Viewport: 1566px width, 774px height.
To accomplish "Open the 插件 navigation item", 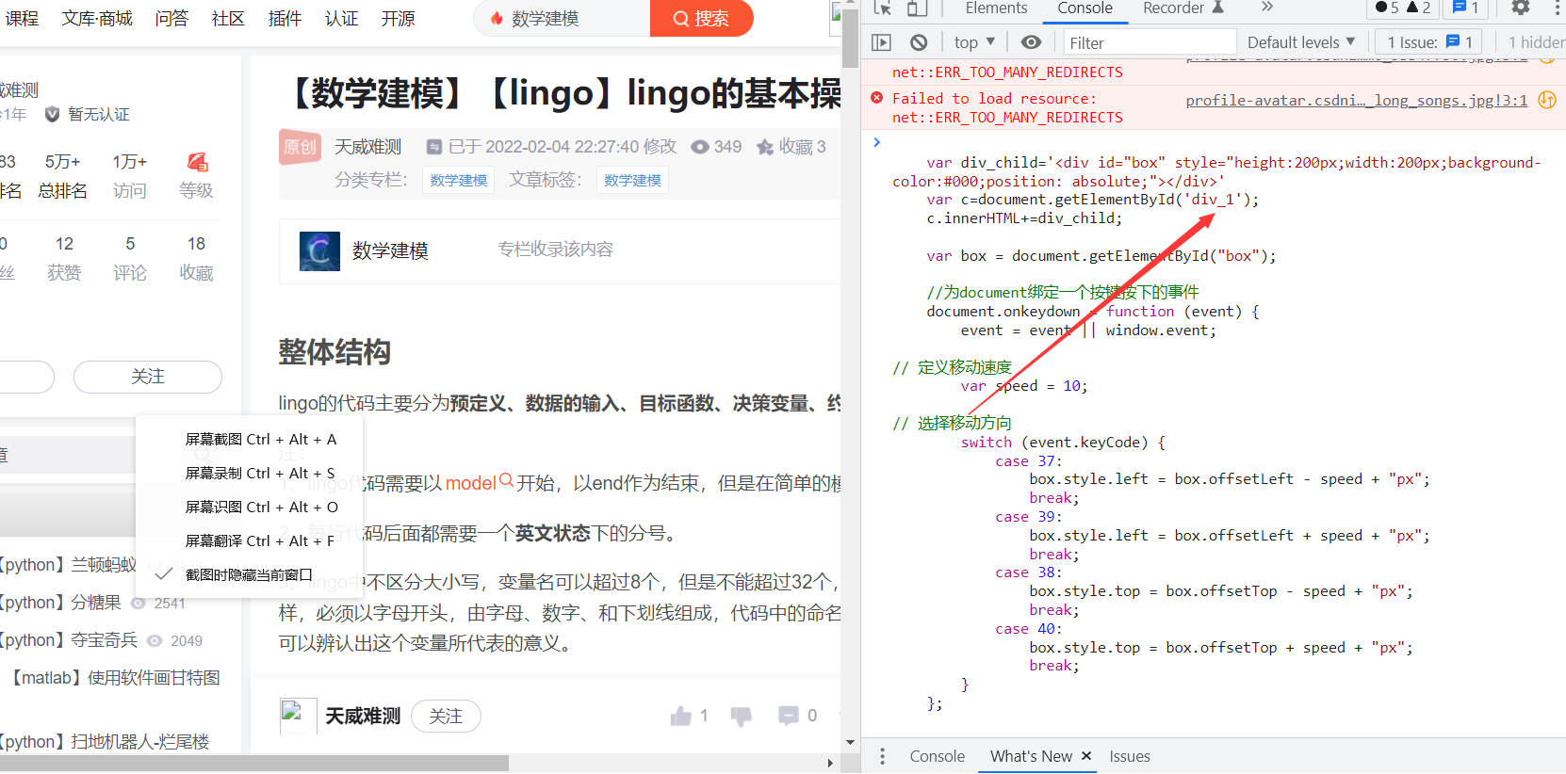I will (x=285, y=18).
